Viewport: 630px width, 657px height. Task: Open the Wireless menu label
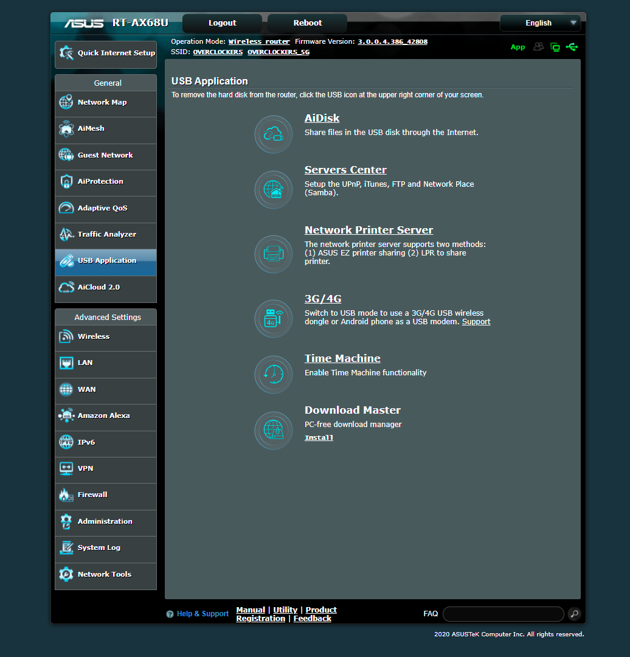[x=94, y=336]
